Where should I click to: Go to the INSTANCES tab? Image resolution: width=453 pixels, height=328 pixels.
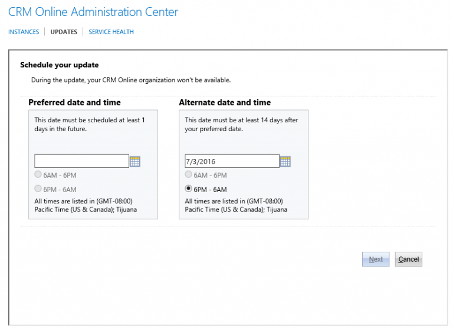(24, 32)
